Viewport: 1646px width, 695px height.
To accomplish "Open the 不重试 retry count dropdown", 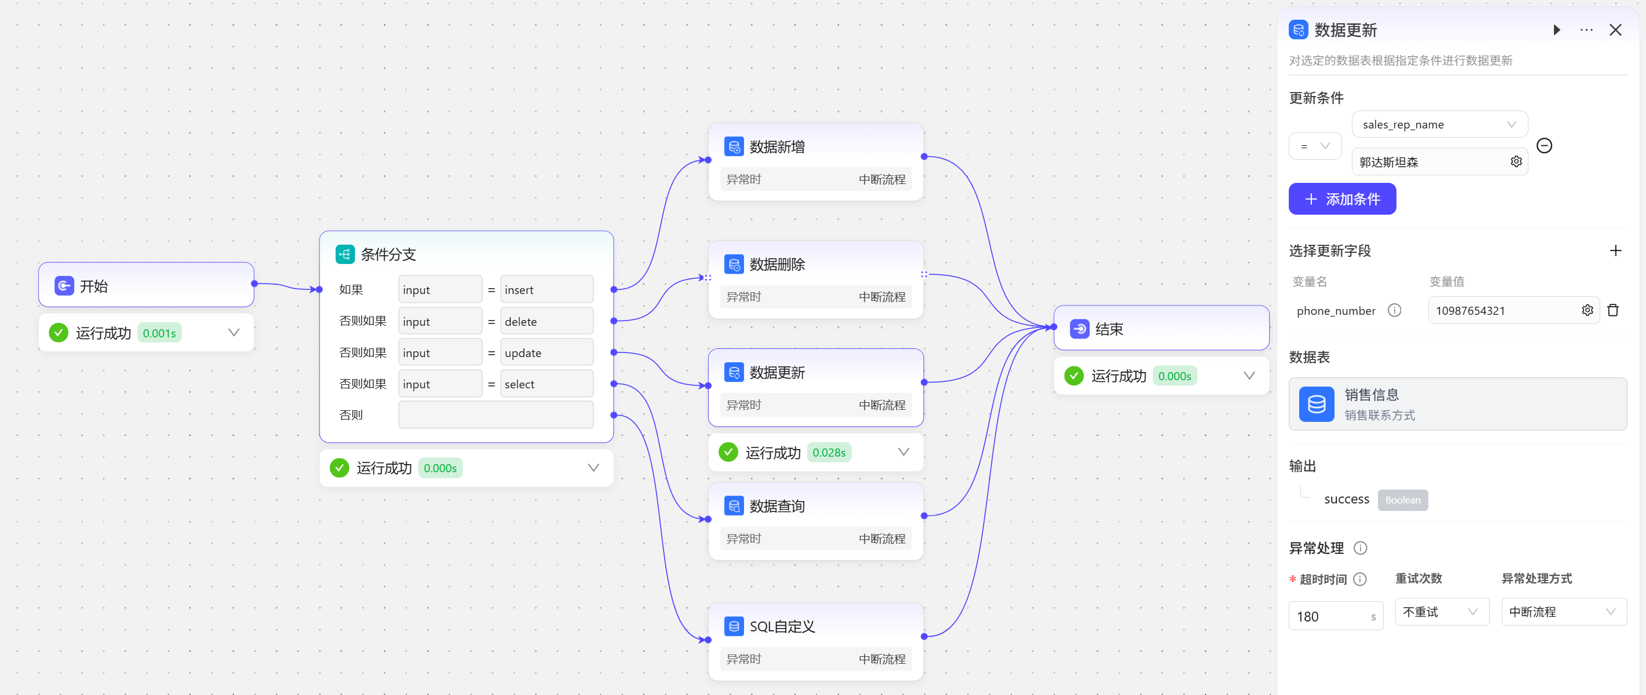I will (1441, 612).
